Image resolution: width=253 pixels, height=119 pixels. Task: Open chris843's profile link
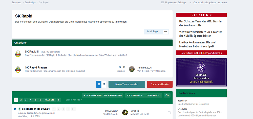[x=135, y=111]
